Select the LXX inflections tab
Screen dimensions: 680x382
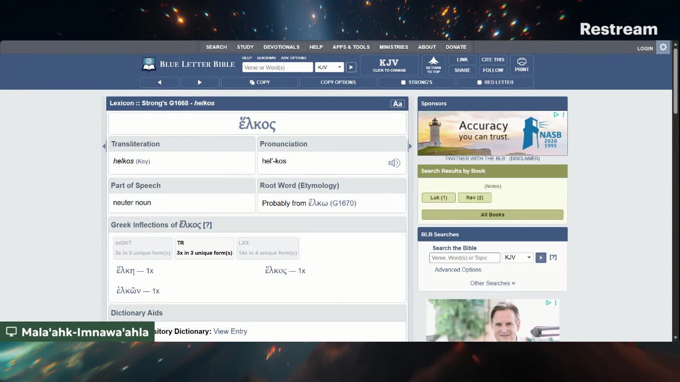268,248
